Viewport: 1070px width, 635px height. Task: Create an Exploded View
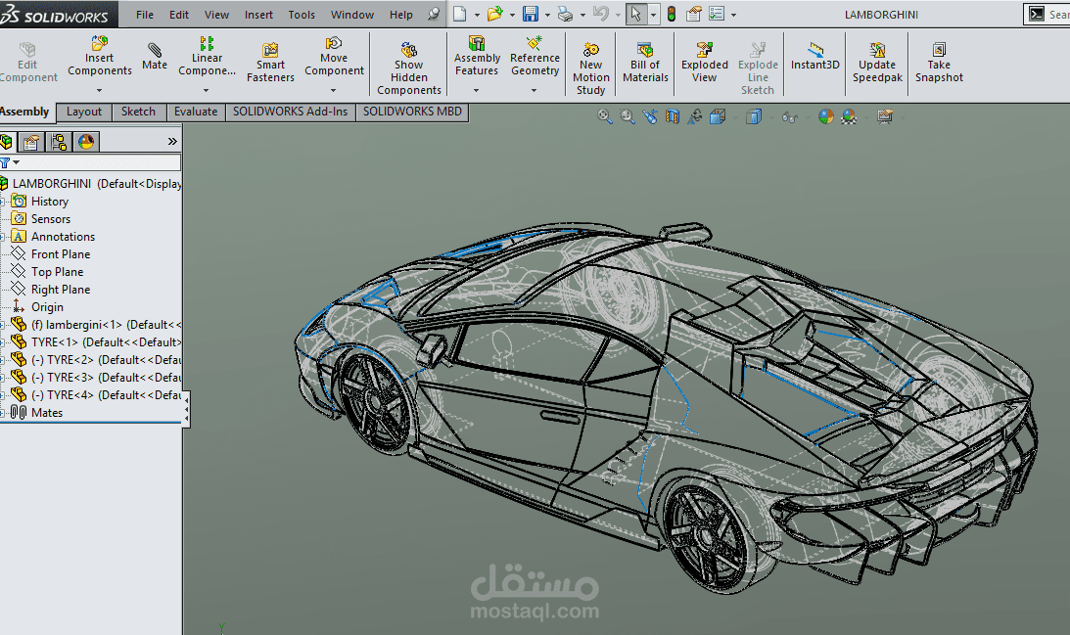coord(704,63)
